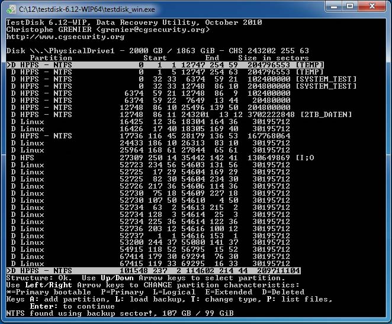Select the Linux row starting 52725 17 29
392x324 pixels.
[150, 172]
